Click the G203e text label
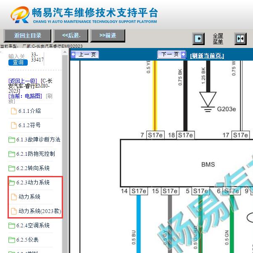The height and width of the screenshot is (253, 253). [x=227, y=109]
